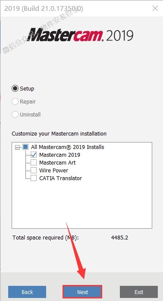Screen dimensions: 163x301
Task: Enable the Mastercam Art checkbox
Action: pyautogui.click(x=34, y=162)
